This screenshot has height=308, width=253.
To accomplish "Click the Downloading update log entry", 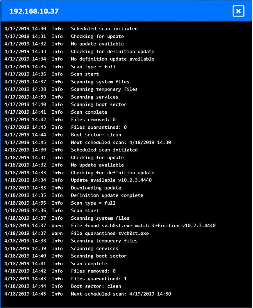I will coord(63,188).
